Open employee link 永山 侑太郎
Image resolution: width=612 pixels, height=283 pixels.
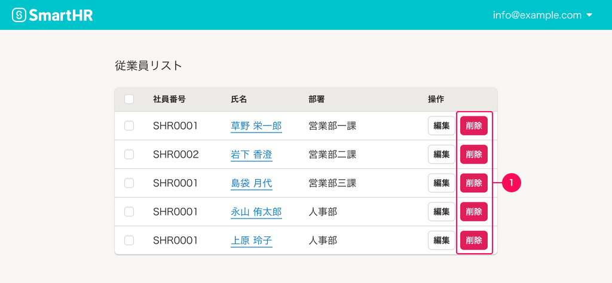(256, 212)
